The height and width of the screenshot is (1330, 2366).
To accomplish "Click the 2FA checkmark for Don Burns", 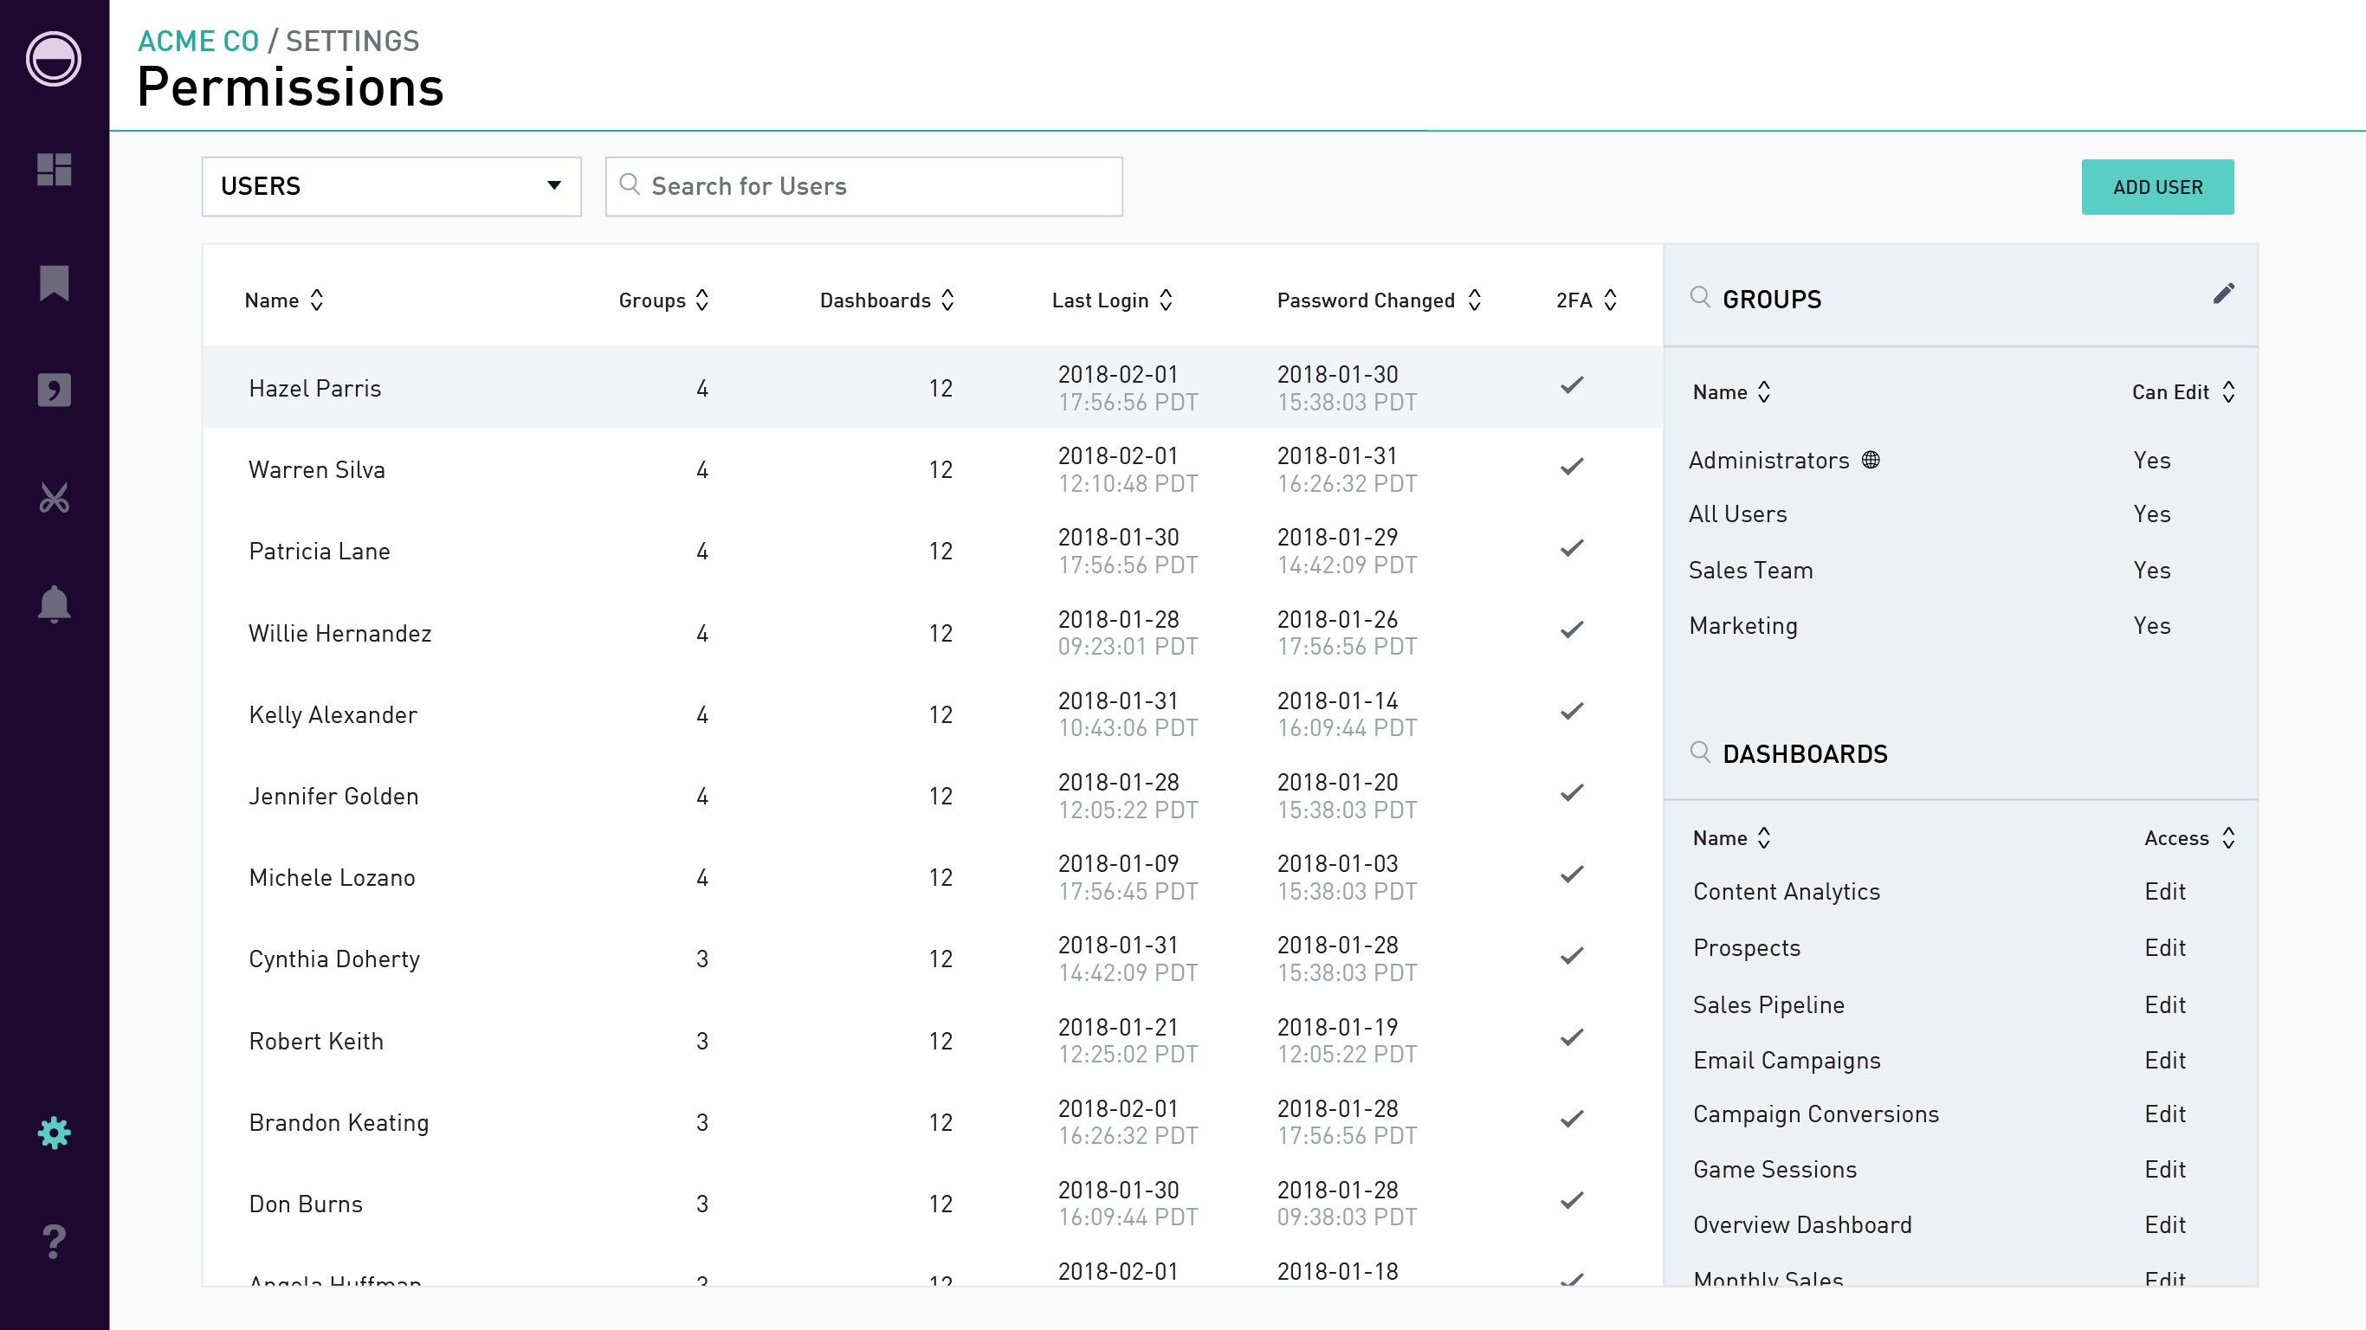I will click(x=1573, y=1200).
